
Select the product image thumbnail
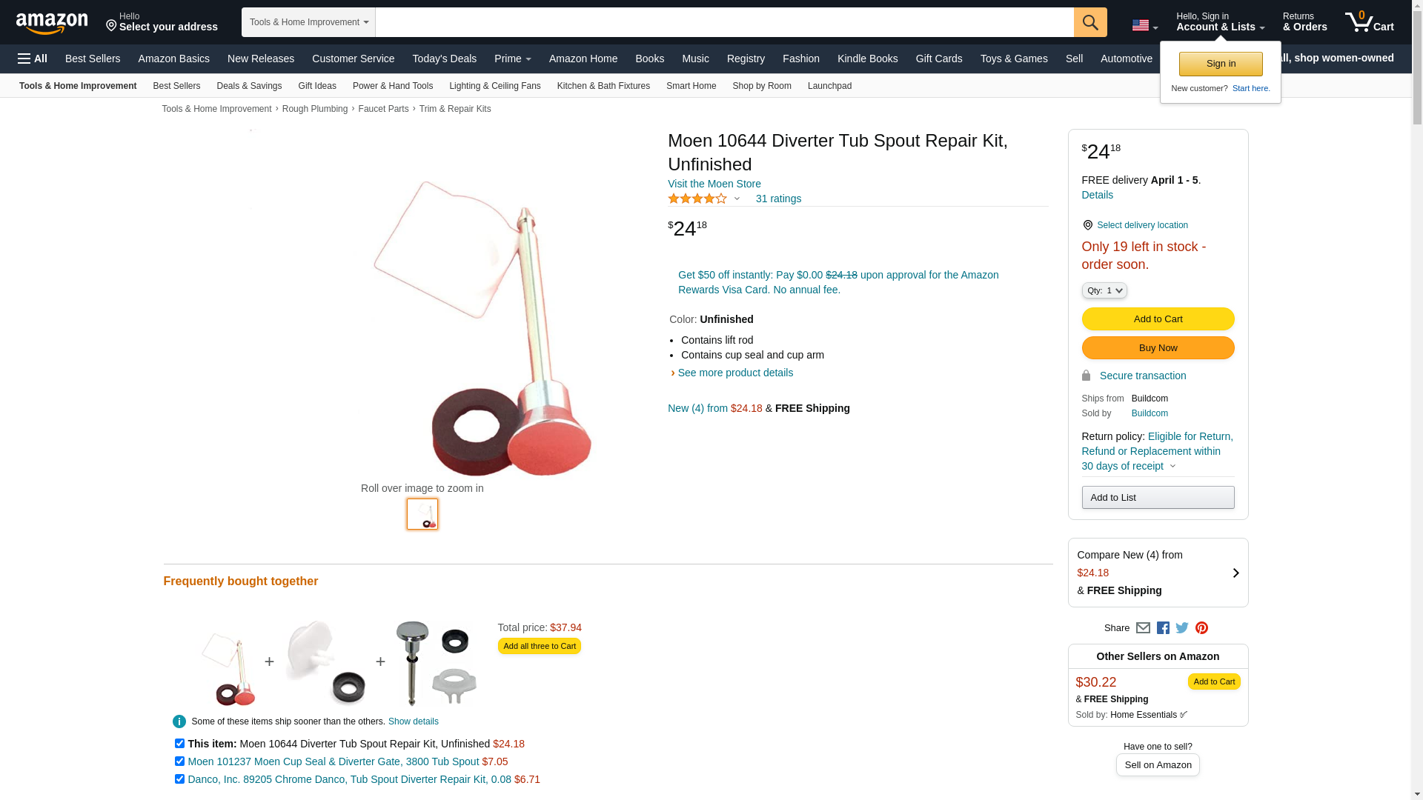[422, 514]
